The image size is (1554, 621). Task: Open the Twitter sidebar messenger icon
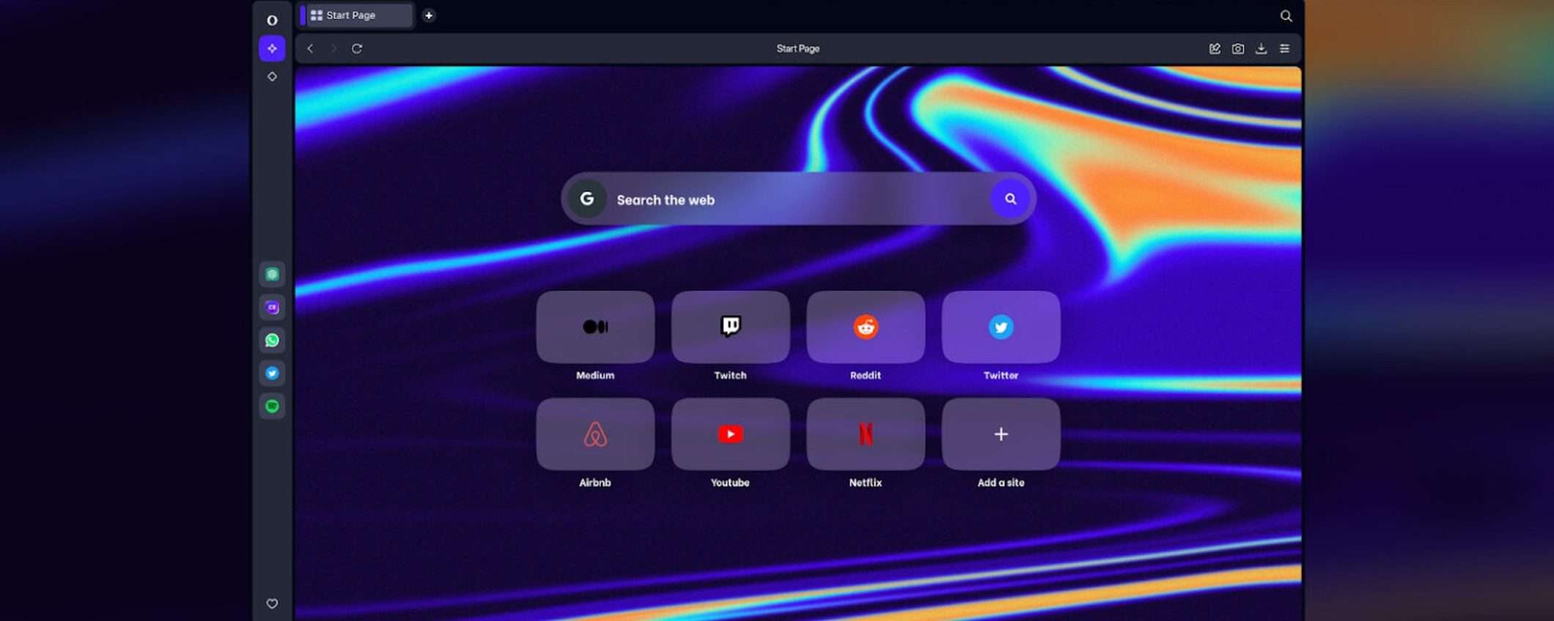pyautogui.click(x=272, y=373)
